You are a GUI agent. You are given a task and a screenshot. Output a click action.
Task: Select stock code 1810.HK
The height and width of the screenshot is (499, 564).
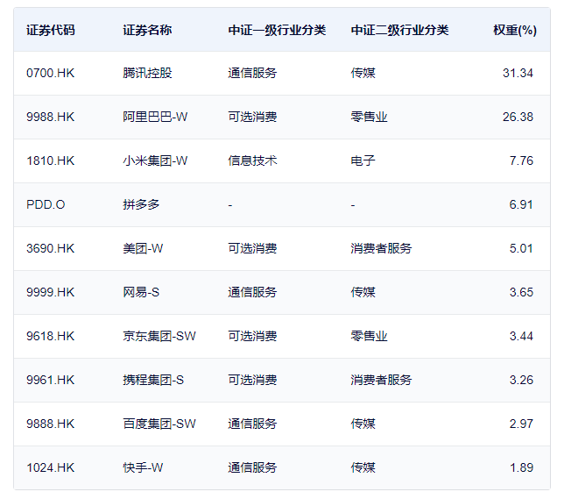coord(51,160)
